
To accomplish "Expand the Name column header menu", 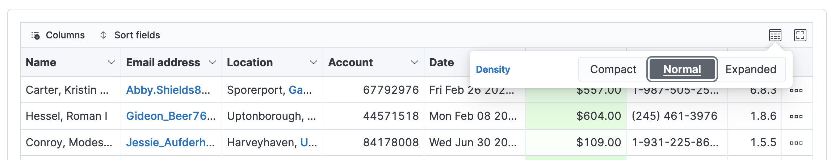I will (111, 62).
